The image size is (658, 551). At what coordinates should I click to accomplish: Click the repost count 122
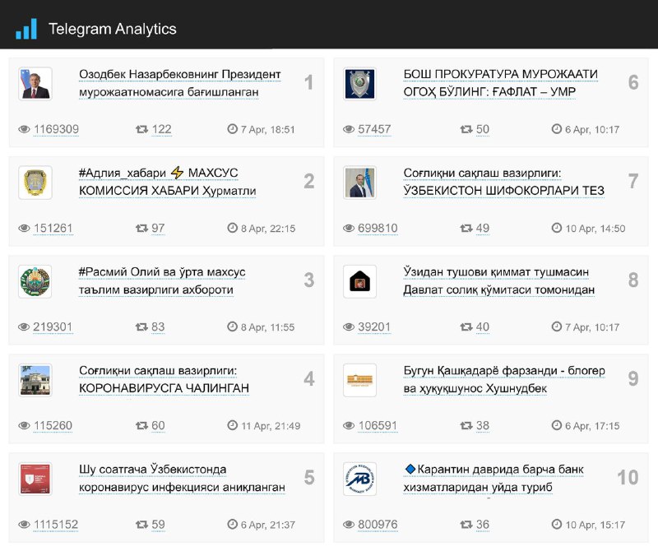161,129
